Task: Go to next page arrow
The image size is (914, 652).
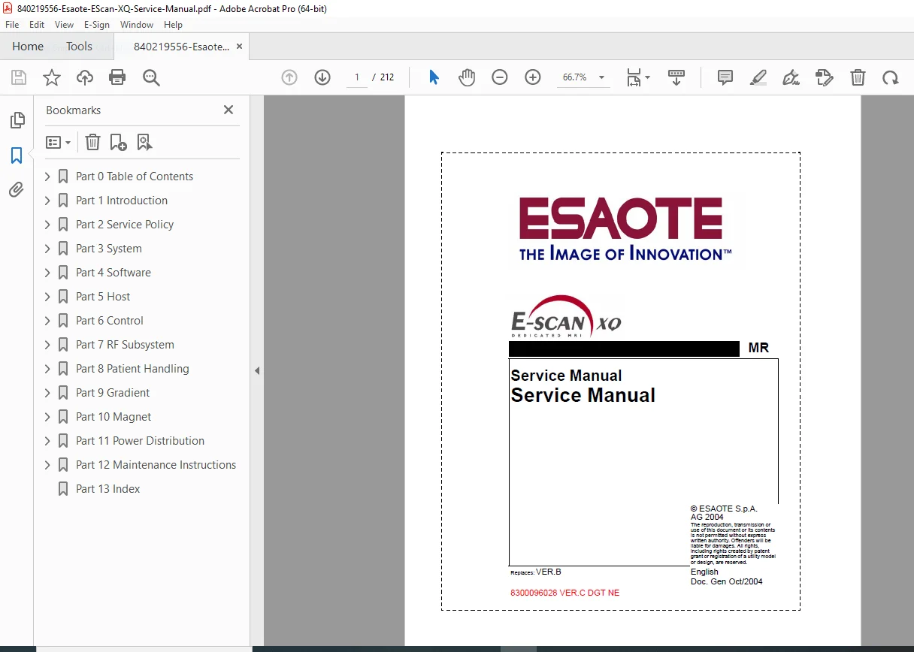Action: click(x=322, y=77)
